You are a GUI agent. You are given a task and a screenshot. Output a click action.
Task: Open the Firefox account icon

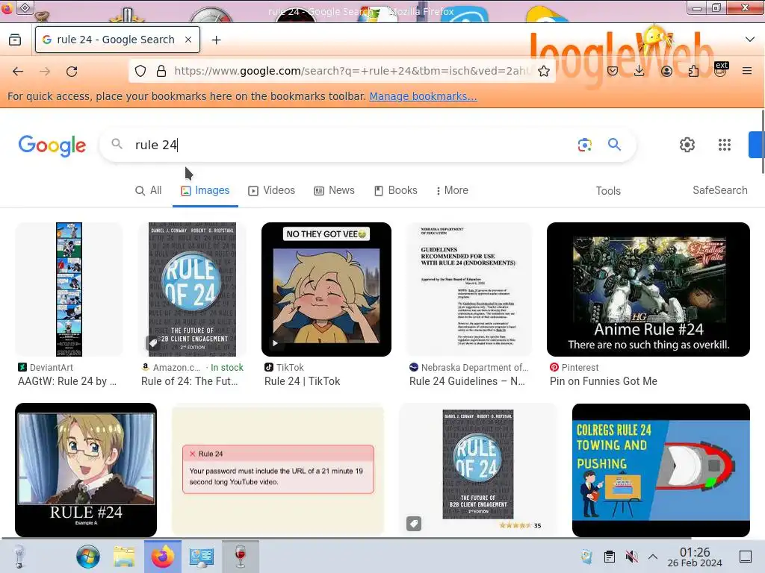pos(666,71)
